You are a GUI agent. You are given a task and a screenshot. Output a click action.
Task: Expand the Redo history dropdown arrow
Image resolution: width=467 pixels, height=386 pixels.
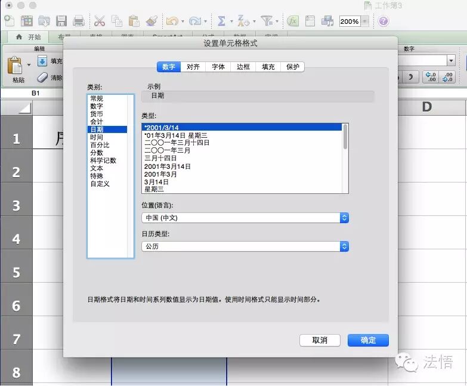[x=206, y=21]
